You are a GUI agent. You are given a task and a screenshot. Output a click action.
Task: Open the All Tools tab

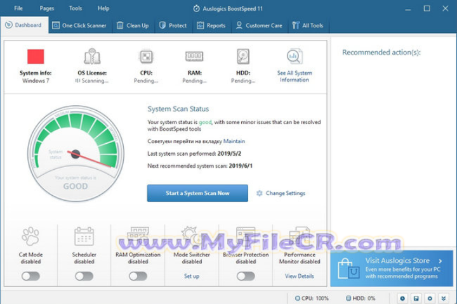click(308, 25)
